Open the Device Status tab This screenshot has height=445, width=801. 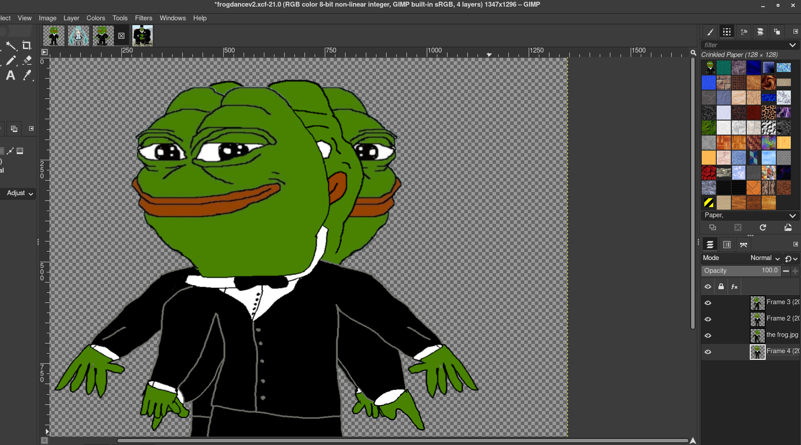click(x=777, y=32)
